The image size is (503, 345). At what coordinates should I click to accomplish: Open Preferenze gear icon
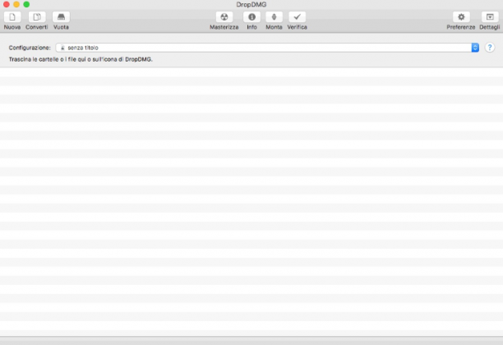pyautogui.click(x=461, y=17)
